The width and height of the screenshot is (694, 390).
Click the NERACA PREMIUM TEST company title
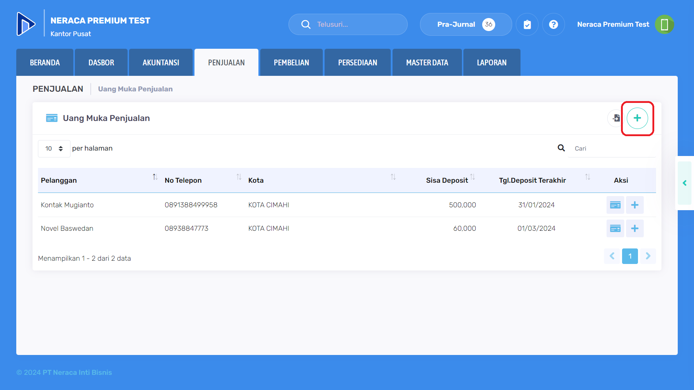coord(100,21)
